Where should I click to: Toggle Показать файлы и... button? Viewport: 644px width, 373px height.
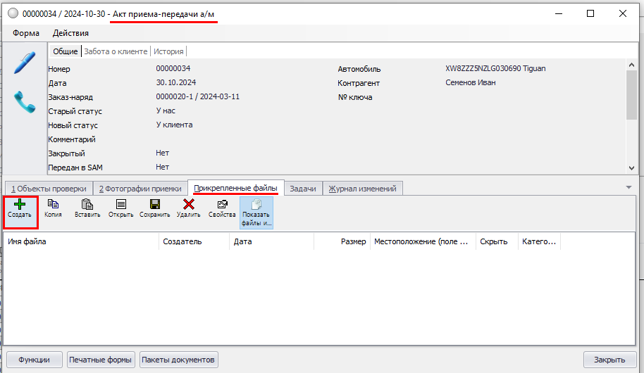[x=256, y=210]
